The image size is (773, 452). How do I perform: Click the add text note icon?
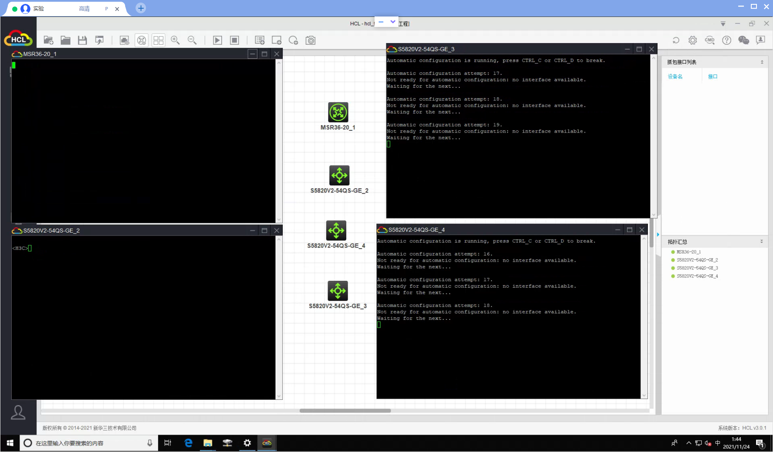(x=259, y=40)
